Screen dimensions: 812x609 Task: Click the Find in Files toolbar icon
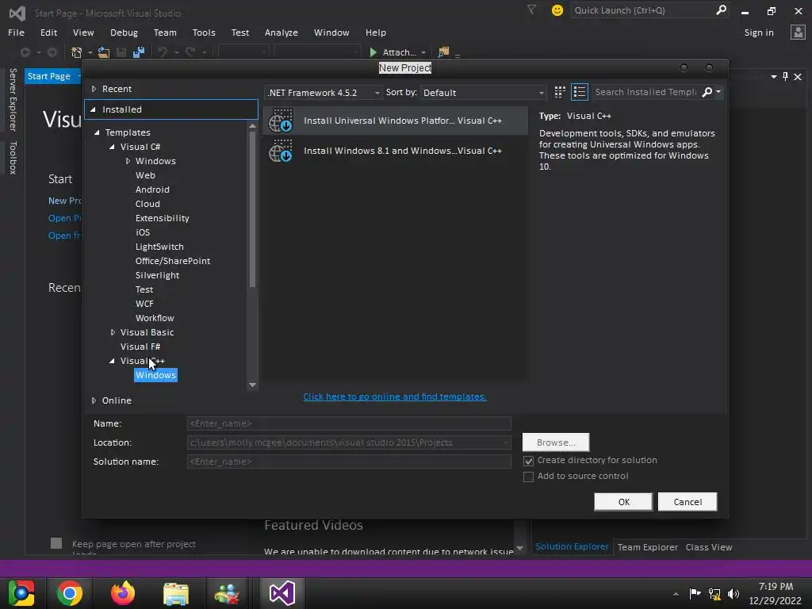tap(443, 52)
